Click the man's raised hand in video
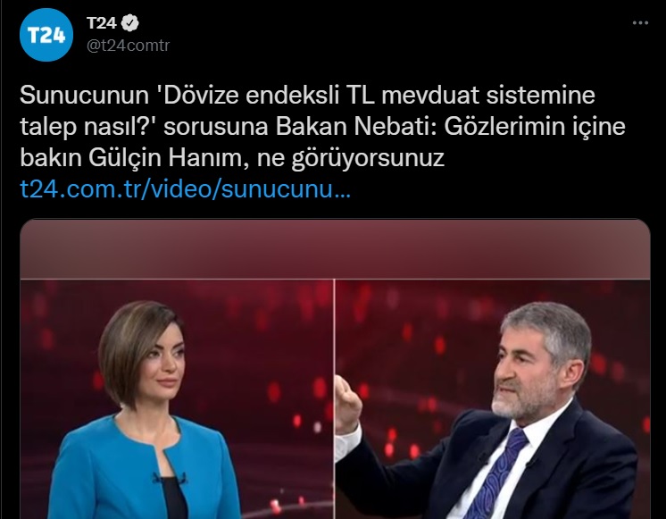 pyautogui.click(x=347, y=404)
